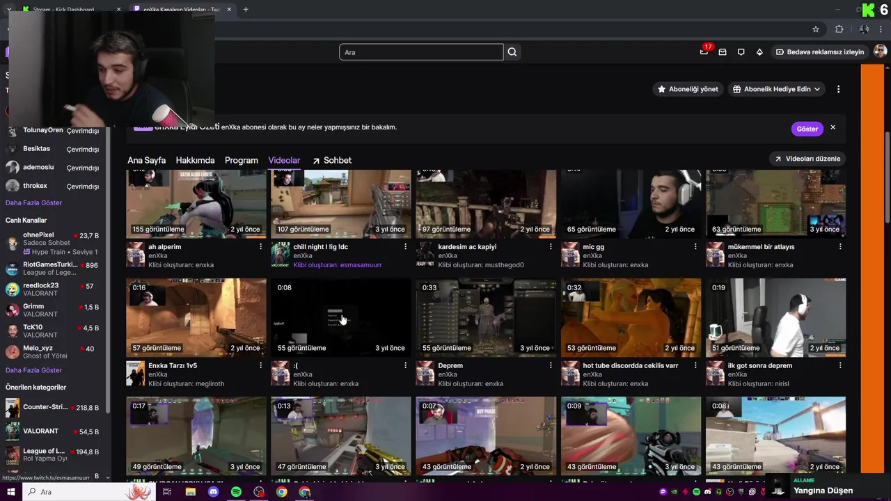
Task: Open File Explorer from the taskbar
Action: [190, 492]
